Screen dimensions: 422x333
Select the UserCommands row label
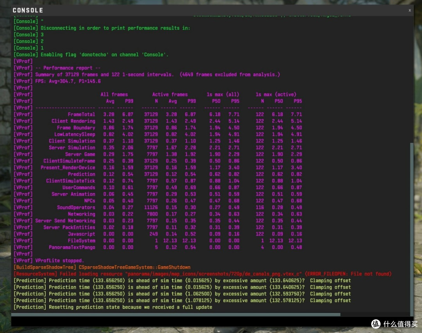click(x=79, y=187)
